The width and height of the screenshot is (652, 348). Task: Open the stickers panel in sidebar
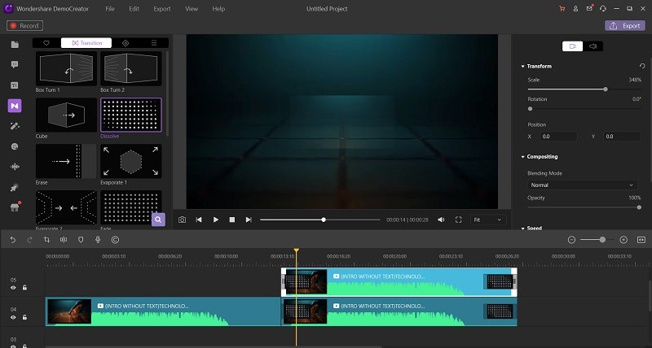(x=15, y=146)
